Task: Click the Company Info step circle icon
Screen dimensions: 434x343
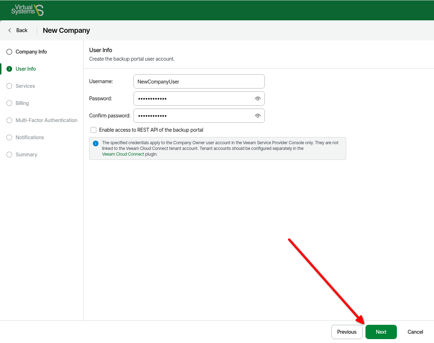Action: (x=9, y=52)
